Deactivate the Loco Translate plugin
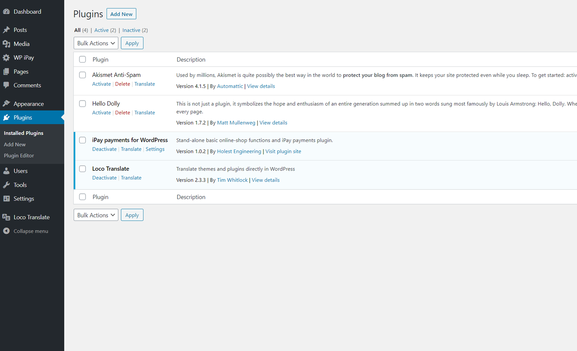This screenshot has width=577, height=351. [104, 178]
